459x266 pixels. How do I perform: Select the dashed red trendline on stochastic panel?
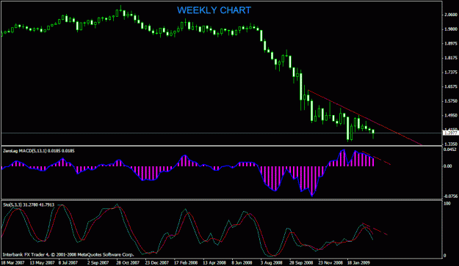click(x=375, y=229)
